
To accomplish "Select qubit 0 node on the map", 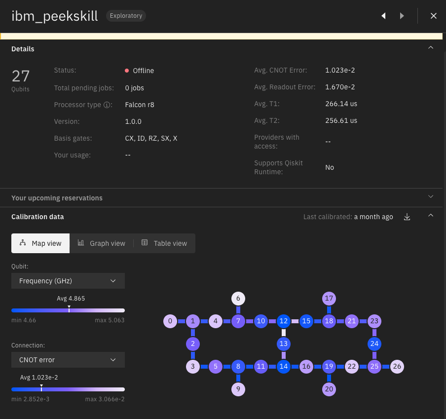I will [170, 321].
